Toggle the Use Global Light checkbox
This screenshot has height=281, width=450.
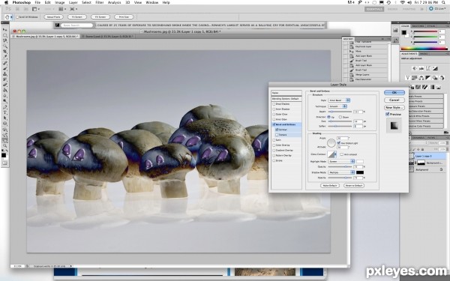click(339, 143)
